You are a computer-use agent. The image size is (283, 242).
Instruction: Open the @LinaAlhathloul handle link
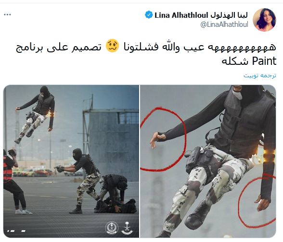click(224, 24)
